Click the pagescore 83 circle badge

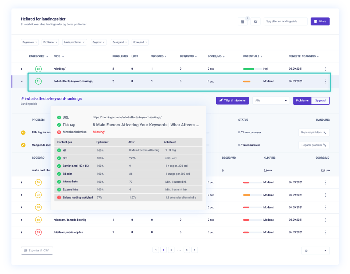click(x=38, y=69)
